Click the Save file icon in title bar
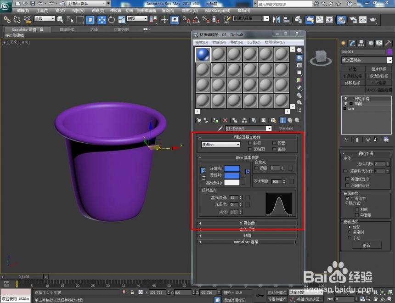Image resolution: width=395 pixels, height=303 pixels. (x=33, y=4)
